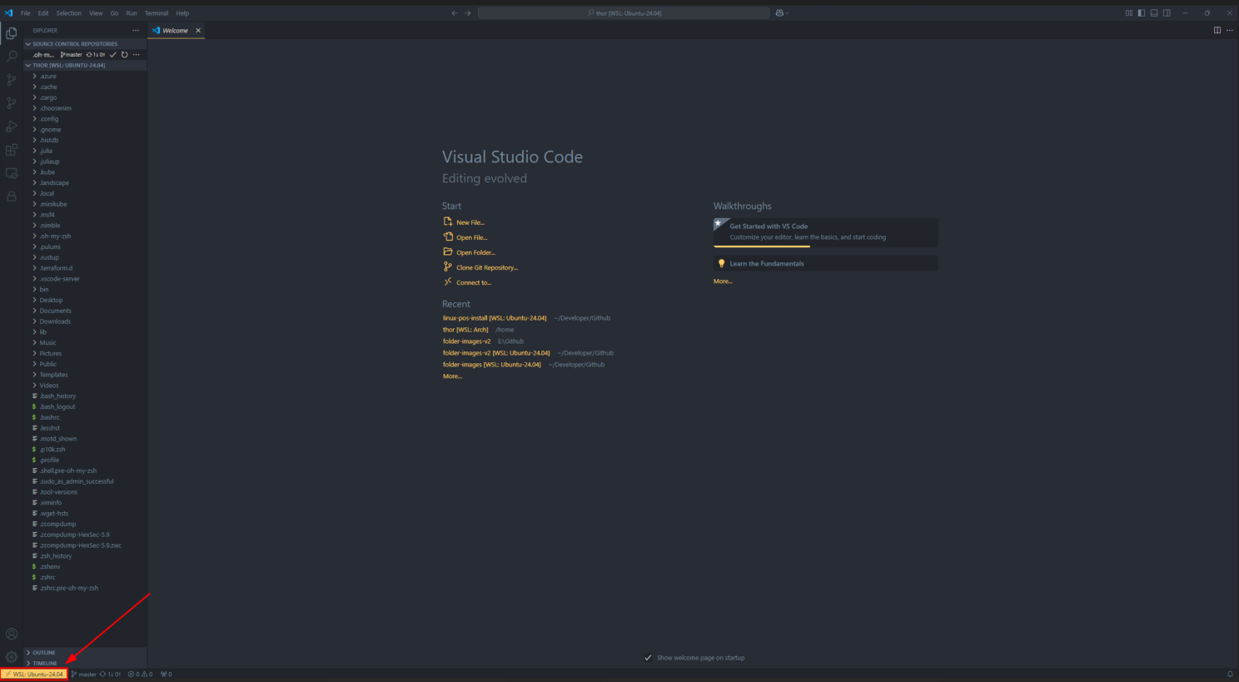
Task: Open repository more actions ellipsis next to refresh
Action: 137,55
